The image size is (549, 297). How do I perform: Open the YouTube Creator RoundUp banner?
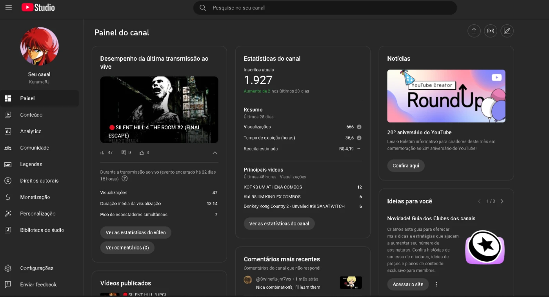point(446,96)
